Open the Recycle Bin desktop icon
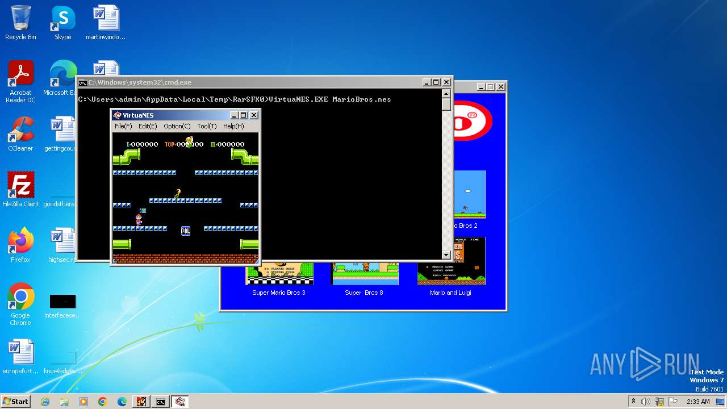Image resolution: width=727 pixels, height=409 pixels. pos(20,23)
